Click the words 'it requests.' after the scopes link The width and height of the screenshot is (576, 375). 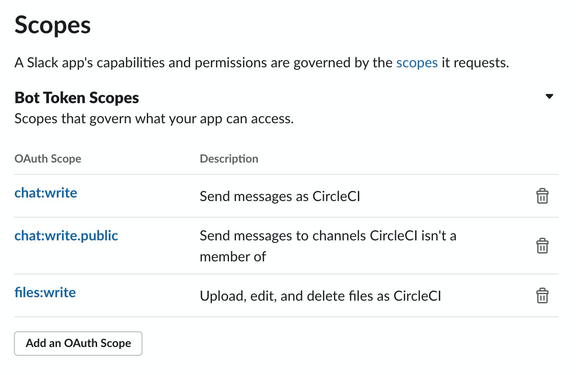click(475, 62)
